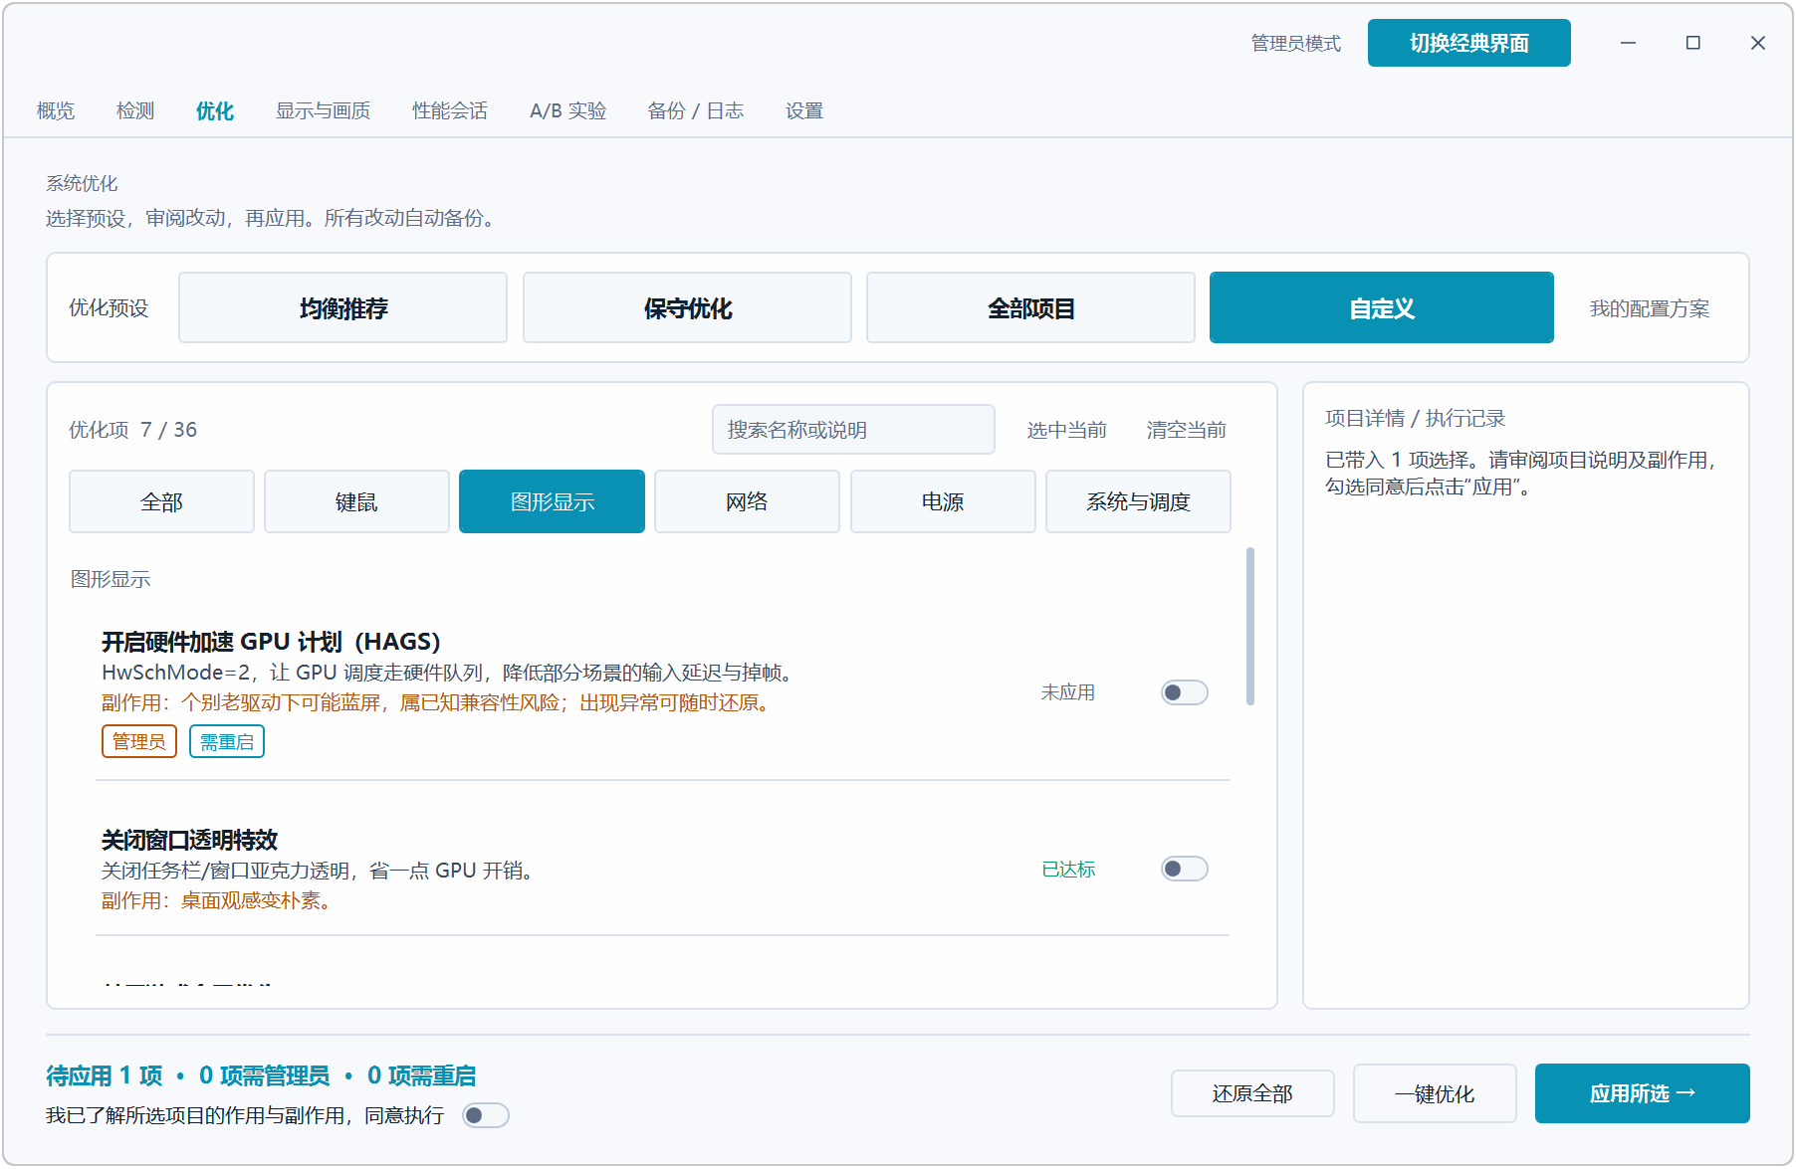Click the 未应用 status text
1796x1169 pixels.
(1068, 692)
